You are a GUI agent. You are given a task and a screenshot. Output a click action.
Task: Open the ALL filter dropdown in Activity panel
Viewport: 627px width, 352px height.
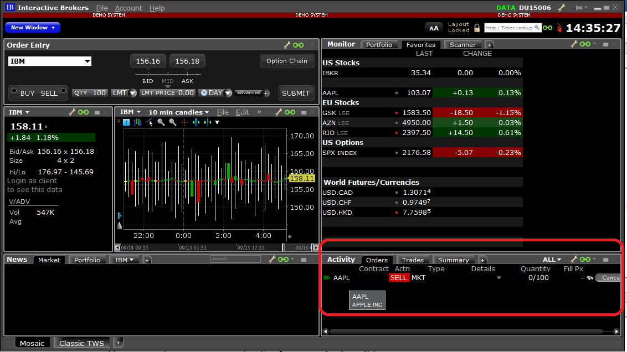click(x=552, y=260)
